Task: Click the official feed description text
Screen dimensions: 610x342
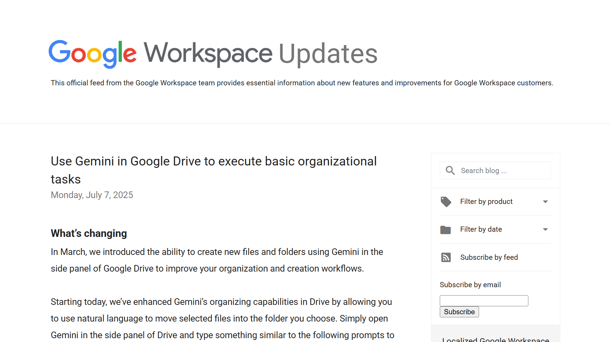Action: tap(302, 83)
